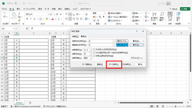The image size is (192, 108).
Task: Click the font color icon
Action: [x=52, y=19]
